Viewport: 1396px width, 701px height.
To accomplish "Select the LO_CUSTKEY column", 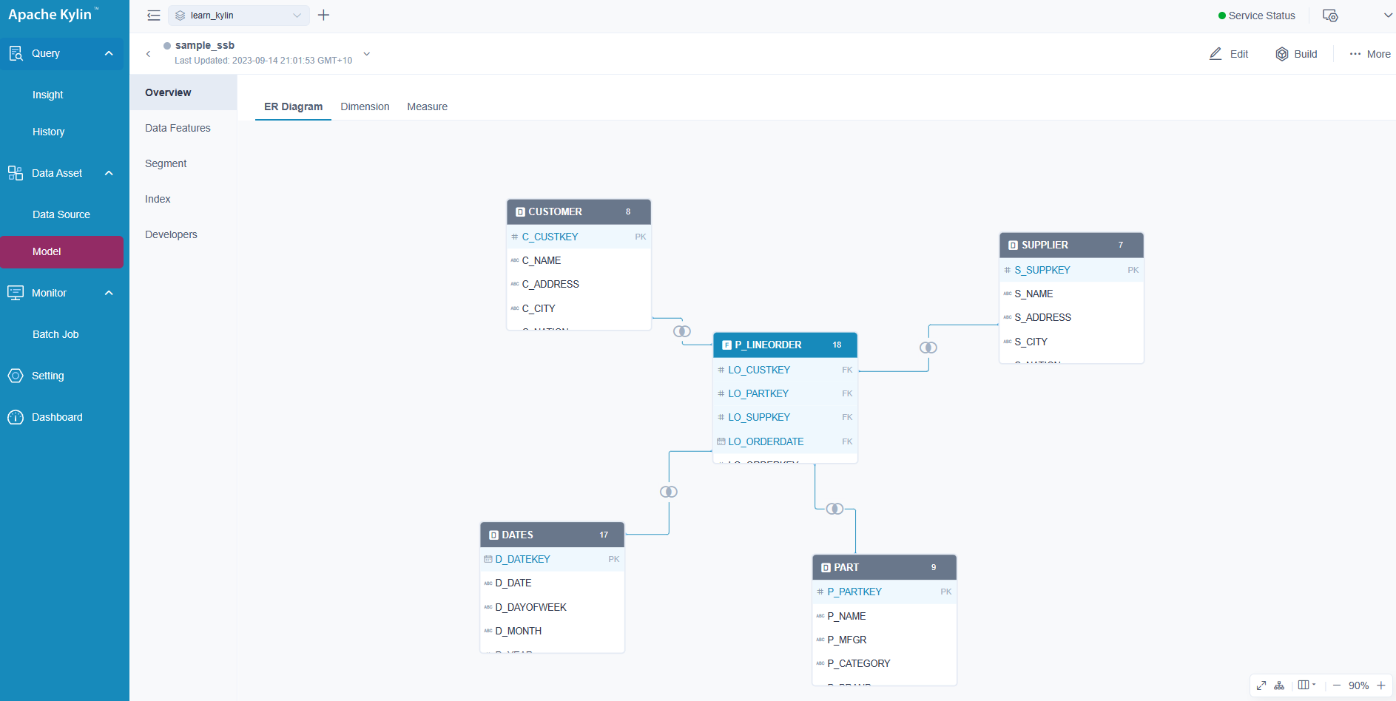I will click(785, 370).
